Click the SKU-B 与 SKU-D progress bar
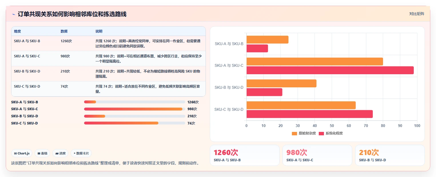 tap(135, 116)
